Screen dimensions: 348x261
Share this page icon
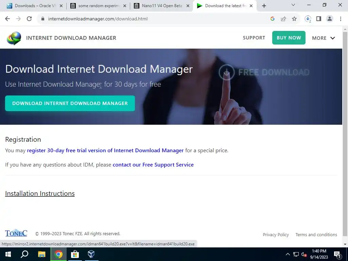[x=283, y=19]
